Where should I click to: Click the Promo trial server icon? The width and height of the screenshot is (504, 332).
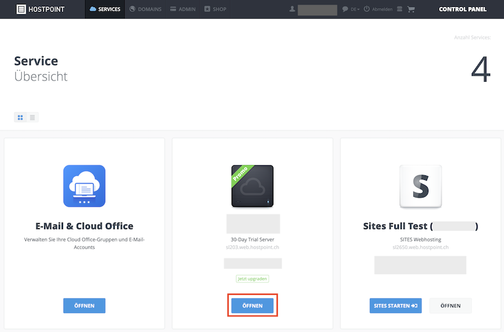pos(253,186)
